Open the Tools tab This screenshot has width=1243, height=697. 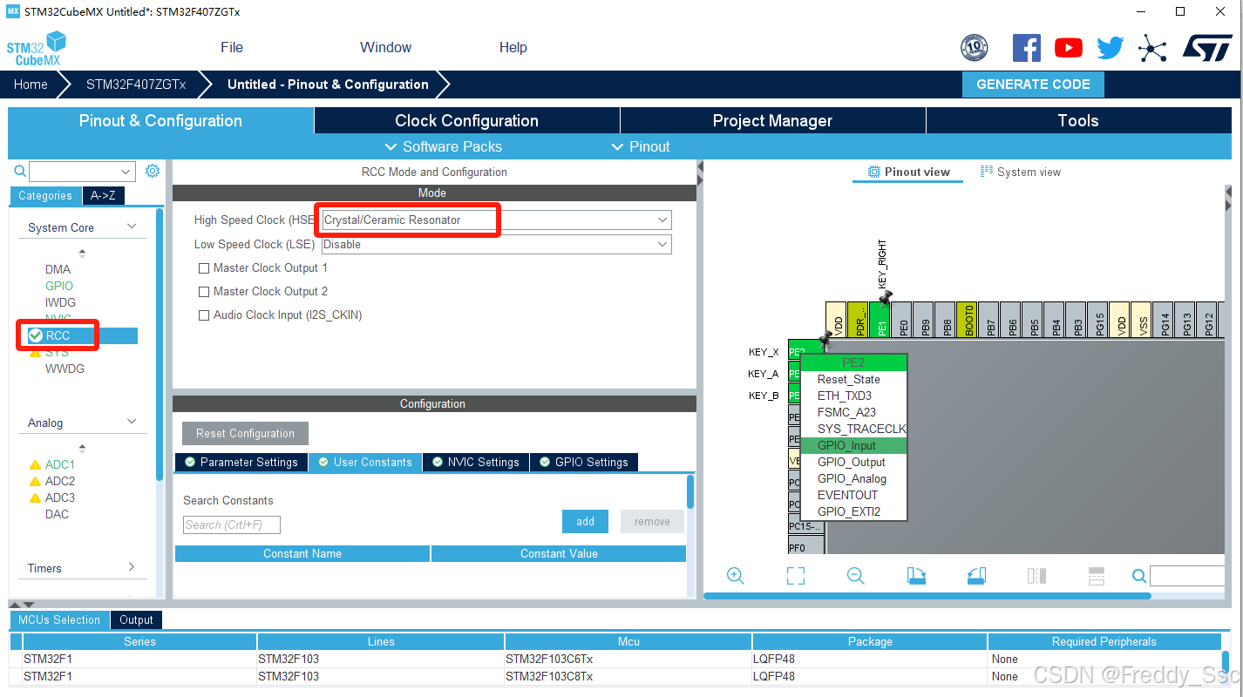1078,121
